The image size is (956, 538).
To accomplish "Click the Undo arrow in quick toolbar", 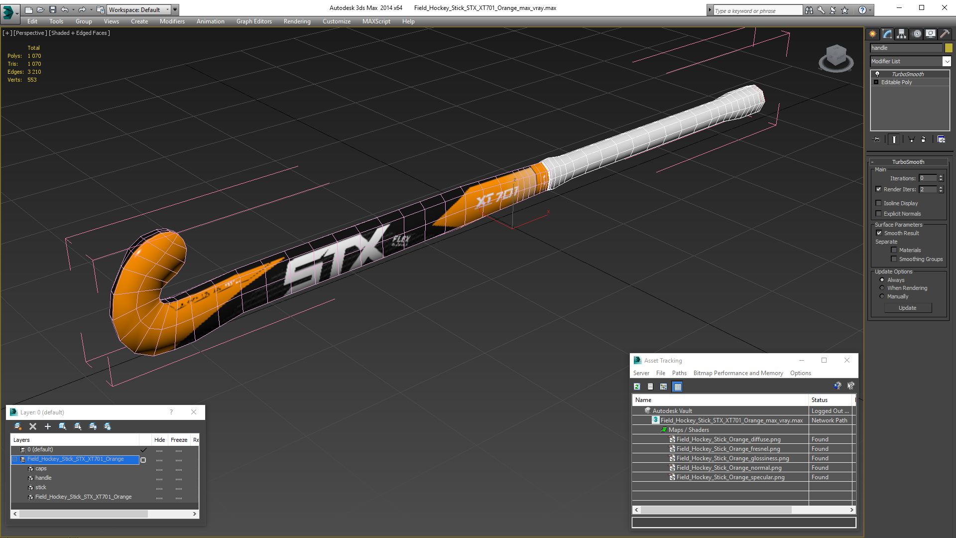I will (65, 9).
